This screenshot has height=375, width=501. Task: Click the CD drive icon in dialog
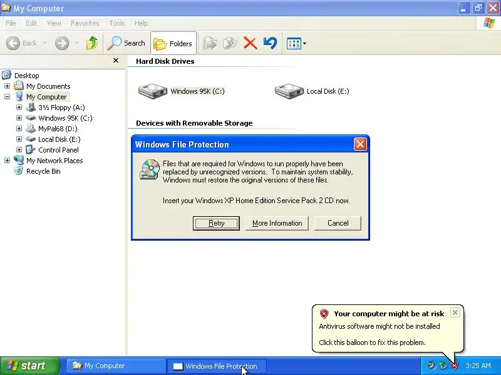point(150,169)
